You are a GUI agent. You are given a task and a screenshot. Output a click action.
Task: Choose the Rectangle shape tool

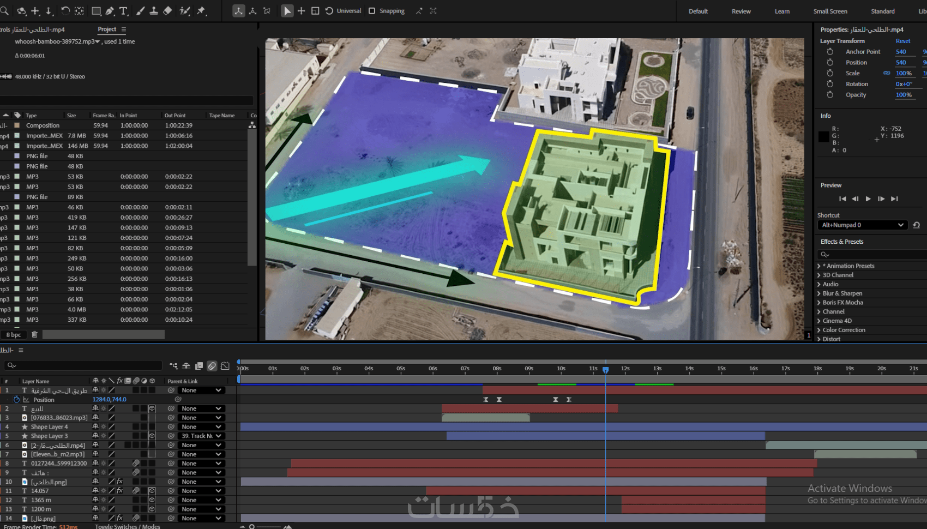coord(96,11)
